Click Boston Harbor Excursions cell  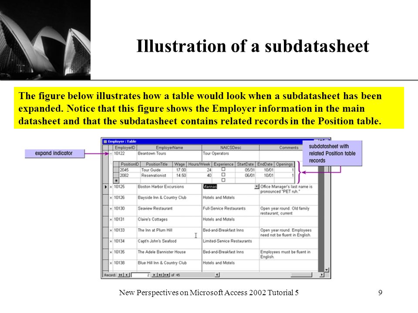pos(169,189)
